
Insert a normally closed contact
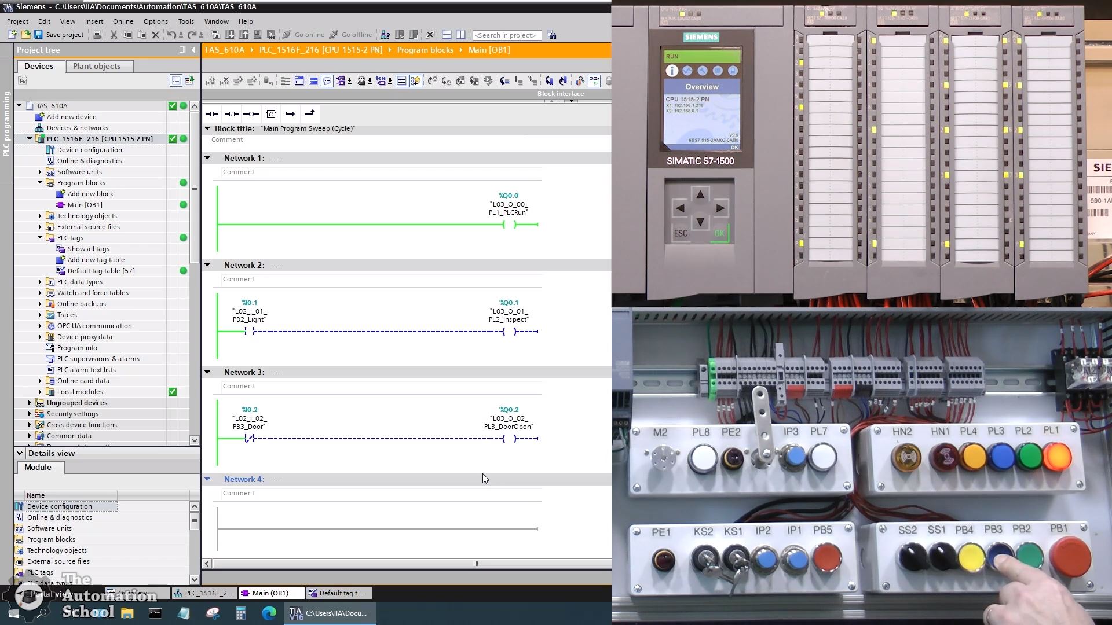(x=232, y=114)
